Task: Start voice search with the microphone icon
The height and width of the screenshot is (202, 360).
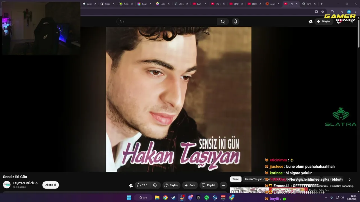Action: click(x=236, y=22)
